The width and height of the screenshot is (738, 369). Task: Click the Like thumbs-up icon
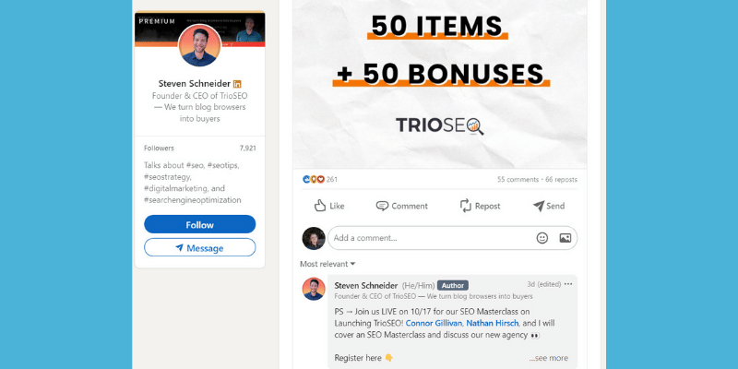pyautogui.click(x=320, y=206)
